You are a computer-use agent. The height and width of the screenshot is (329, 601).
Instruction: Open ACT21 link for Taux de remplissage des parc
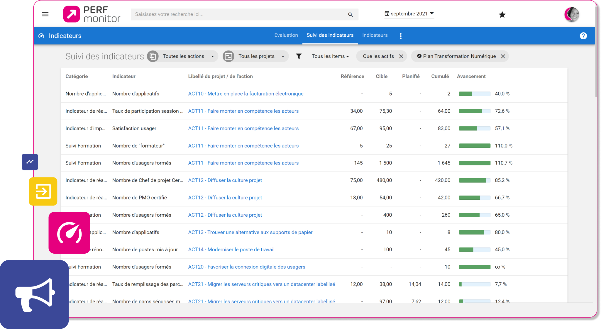coord(261,284)
